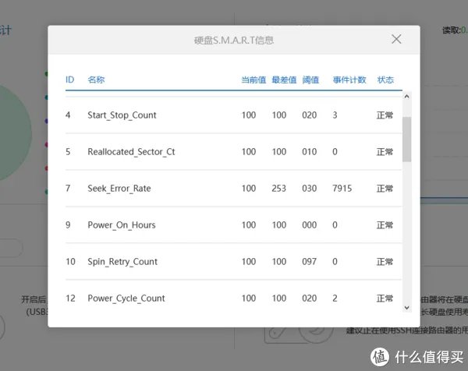Close the S.M.A.R.T info dialog
Image resolution: width=468 pixels, height=371 pixels.
[x=396, y=39]
